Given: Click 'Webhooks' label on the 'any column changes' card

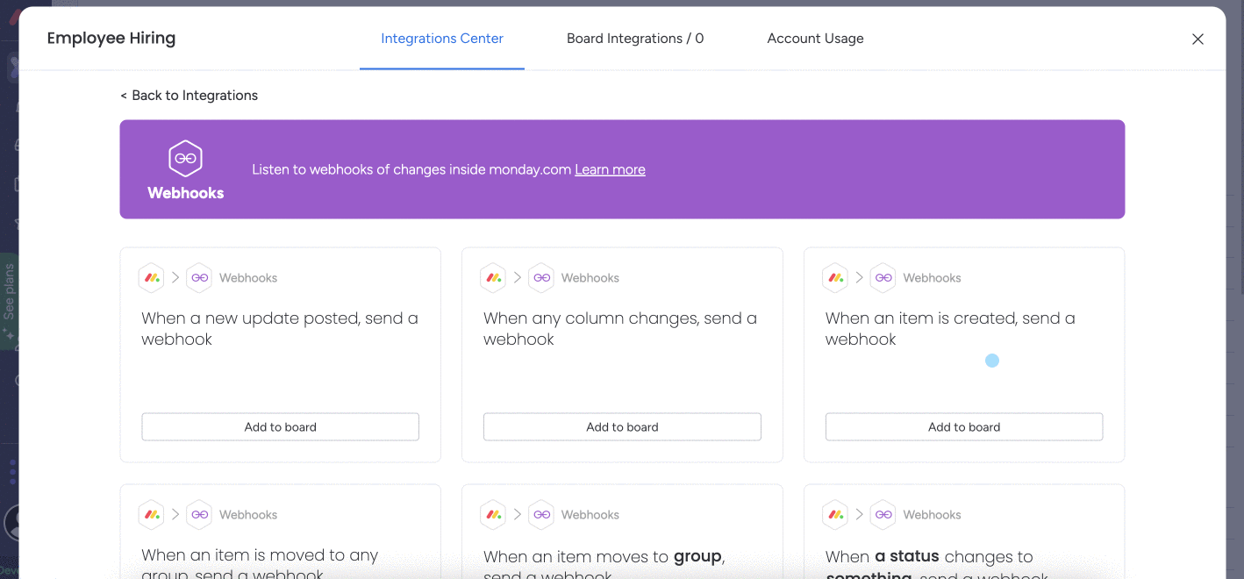Looking at the screenshot, I should 590,278.
